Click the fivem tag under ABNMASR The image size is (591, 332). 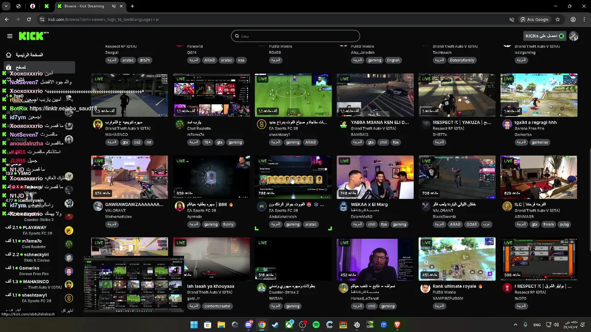[x=549, y=225]
